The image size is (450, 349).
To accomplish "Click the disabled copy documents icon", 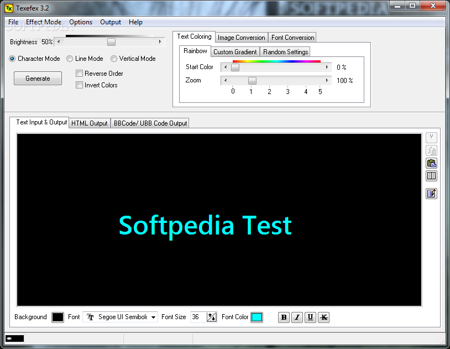I will (x=431, y=150).
